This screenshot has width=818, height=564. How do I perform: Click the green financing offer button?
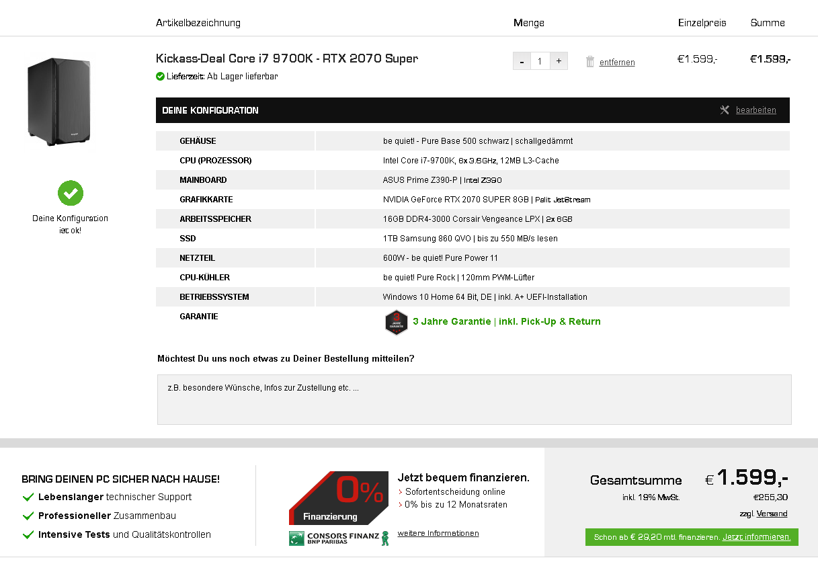pyautogui.click(x=692, y=537)
